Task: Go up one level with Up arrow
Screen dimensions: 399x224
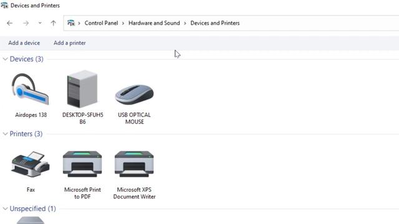Action: 53,23
